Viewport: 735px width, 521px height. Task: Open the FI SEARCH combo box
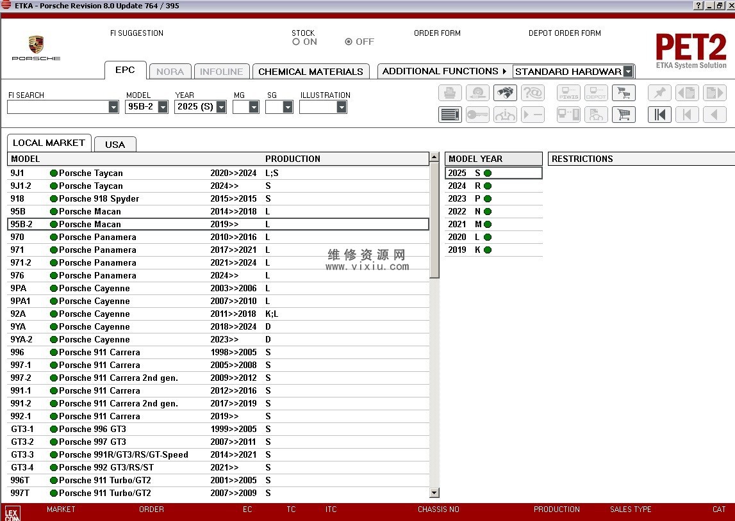point(113,108)
